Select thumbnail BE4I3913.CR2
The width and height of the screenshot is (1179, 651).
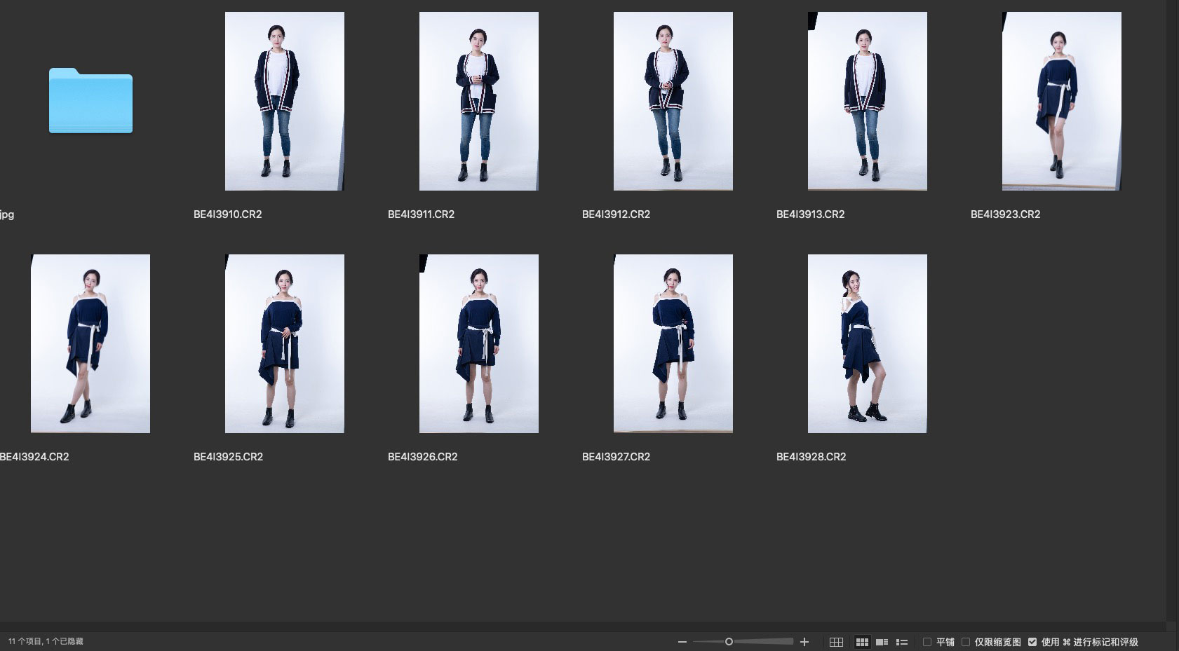coord(867,101)
